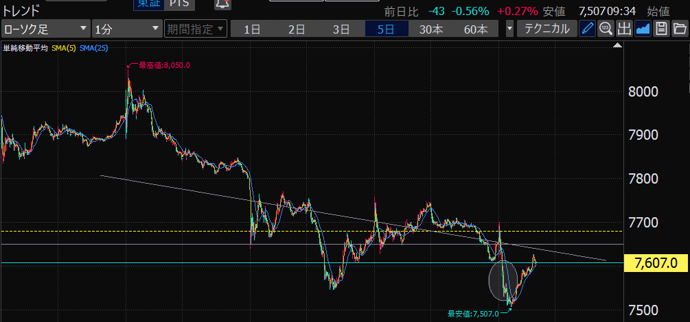Click the 出 volume-by-price icon
This screenshot has height=322, width=690.
coord(624,29)
